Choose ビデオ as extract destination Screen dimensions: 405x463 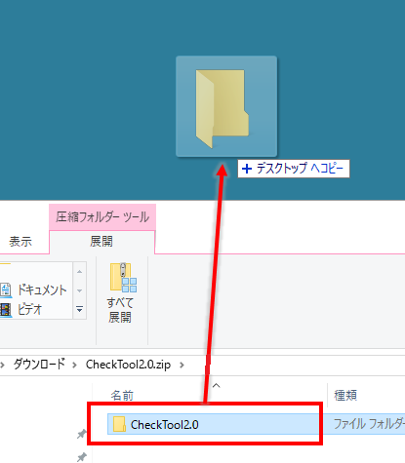click(22, 309)
